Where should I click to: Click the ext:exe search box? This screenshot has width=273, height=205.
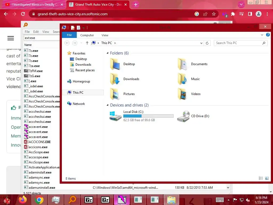pyautogui.click(x=42, y=38)
